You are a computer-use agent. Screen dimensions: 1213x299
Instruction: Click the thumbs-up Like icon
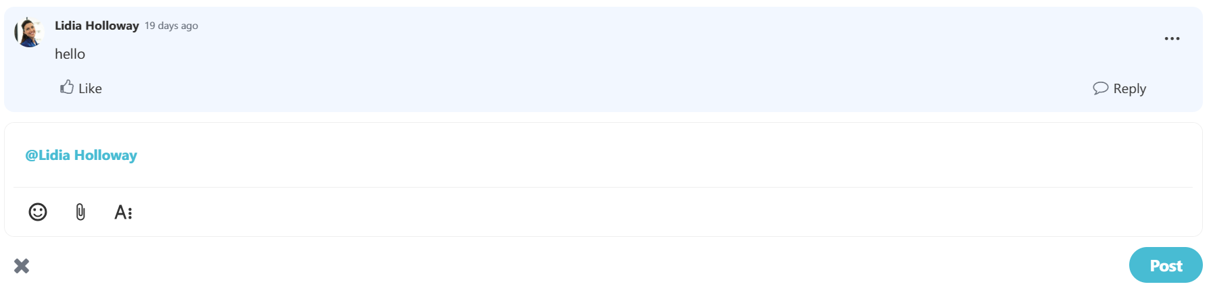(67, 87)
